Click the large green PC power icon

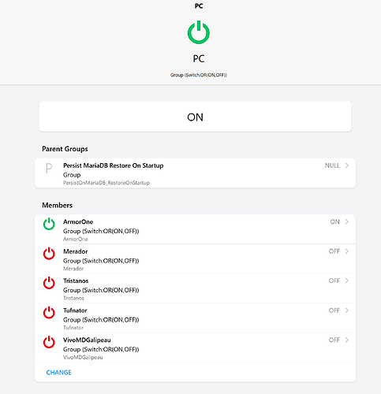[x=199, y=32]
